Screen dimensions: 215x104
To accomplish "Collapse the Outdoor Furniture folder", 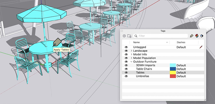I will tap(131, 62).
